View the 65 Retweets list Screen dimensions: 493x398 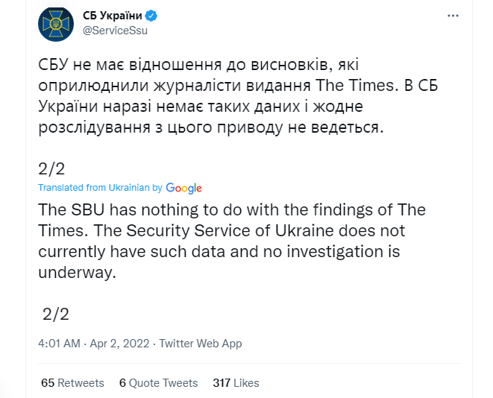72,382
